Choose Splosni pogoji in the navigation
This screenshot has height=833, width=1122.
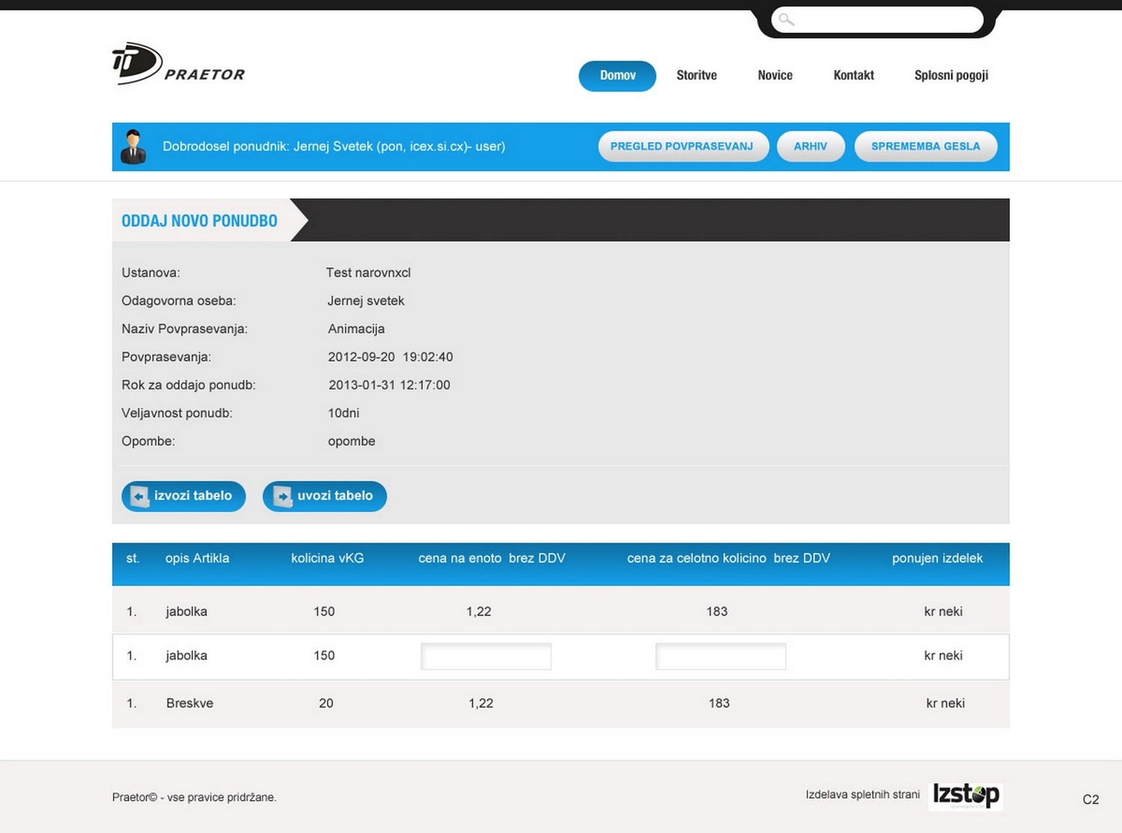click(951, 76)
